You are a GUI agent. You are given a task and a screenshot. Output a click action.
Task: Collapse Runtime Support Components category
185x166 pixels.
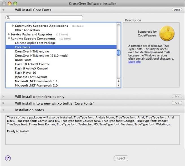(9, 39)
